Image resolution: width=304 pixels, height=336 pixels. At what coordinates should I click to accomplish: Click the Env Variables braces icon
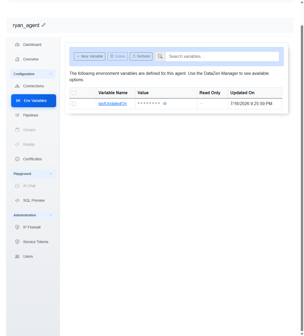tap(18, 101)
